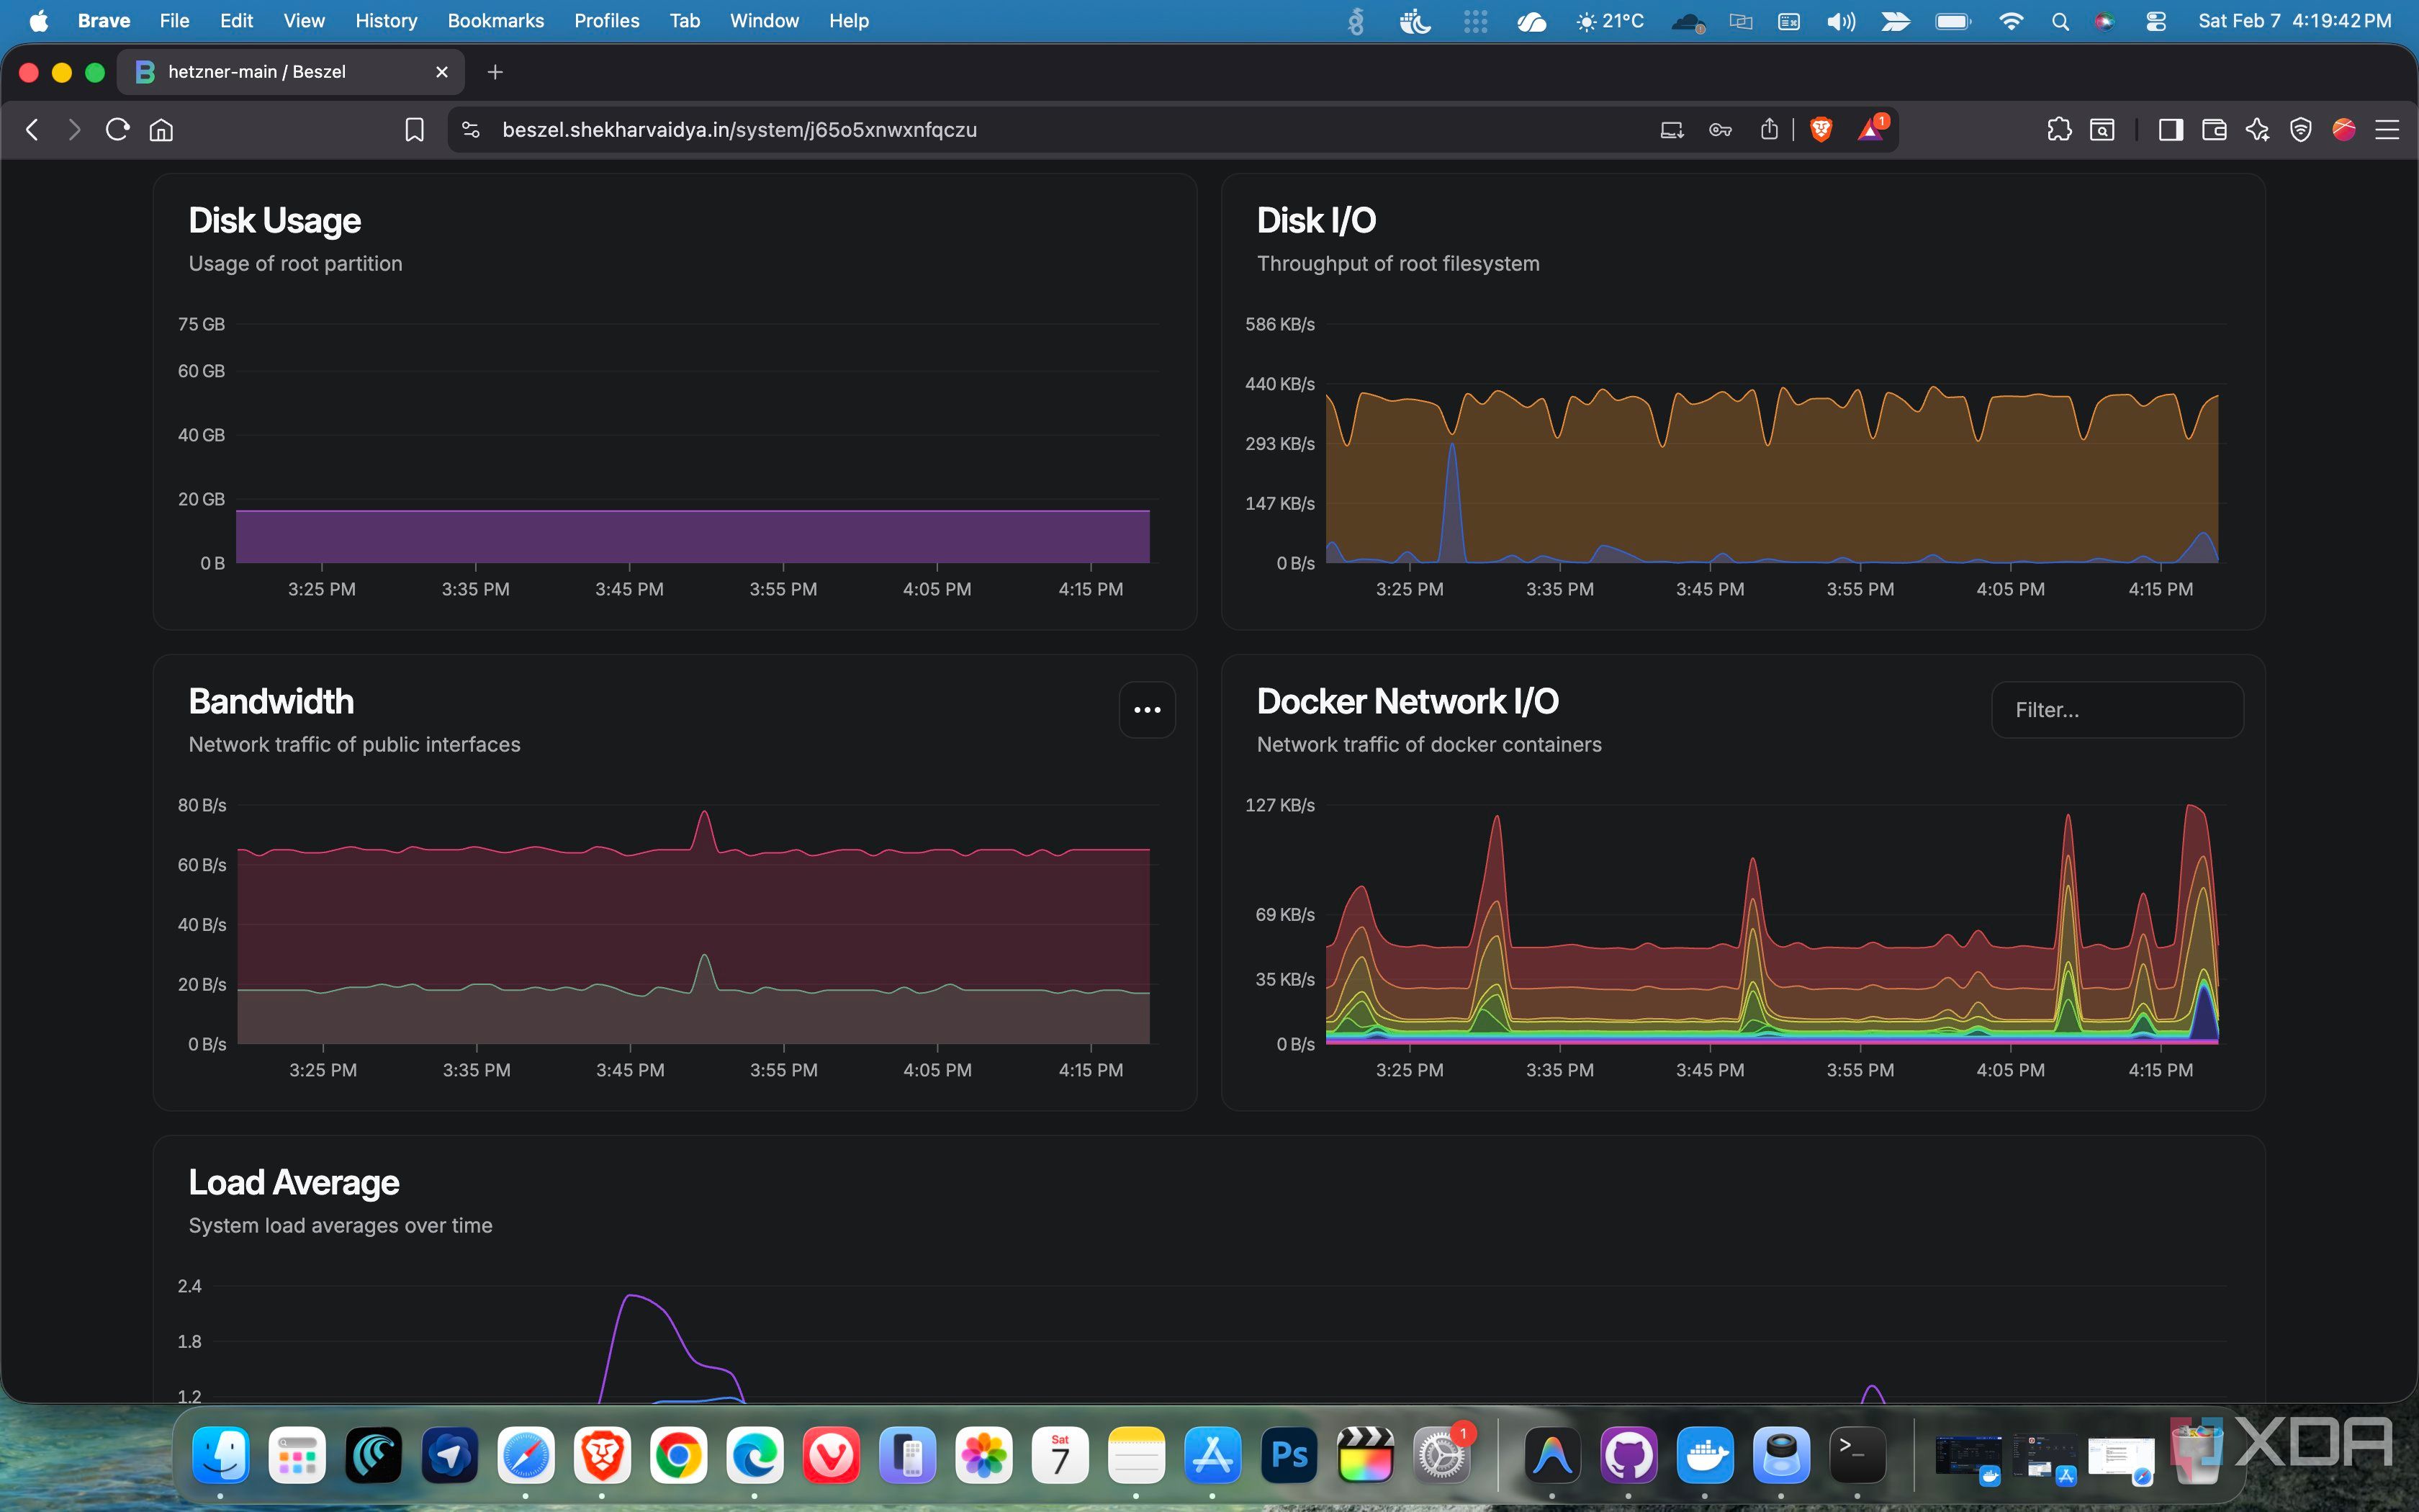Viewport: 2419px width, 1512px height.
Task: Open the Extensions puzzle icon
Action: click(2059, 130)
